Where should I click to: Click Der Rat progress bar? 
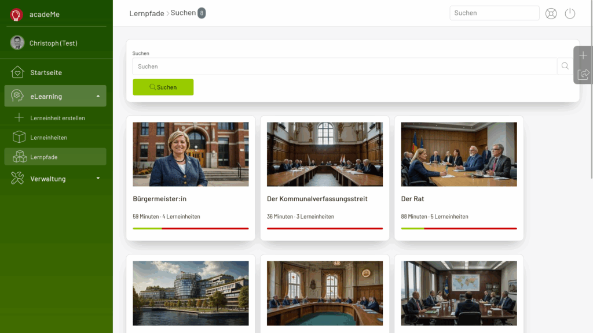pyautogui.click(x=459, y=228)
